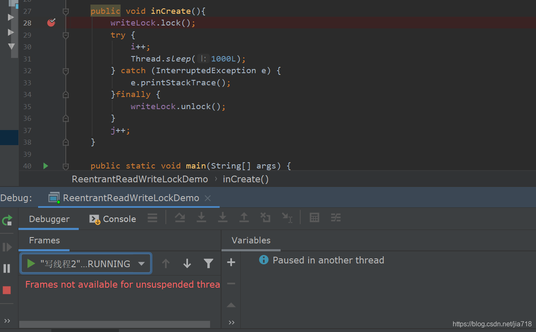Click the Drop Frame debugger icon
The width and height of the screenshot is (536, 332).
coord(265,217)
